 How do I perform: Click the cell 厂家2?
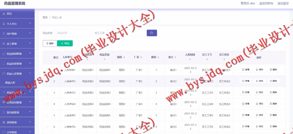tap(139, 81)
